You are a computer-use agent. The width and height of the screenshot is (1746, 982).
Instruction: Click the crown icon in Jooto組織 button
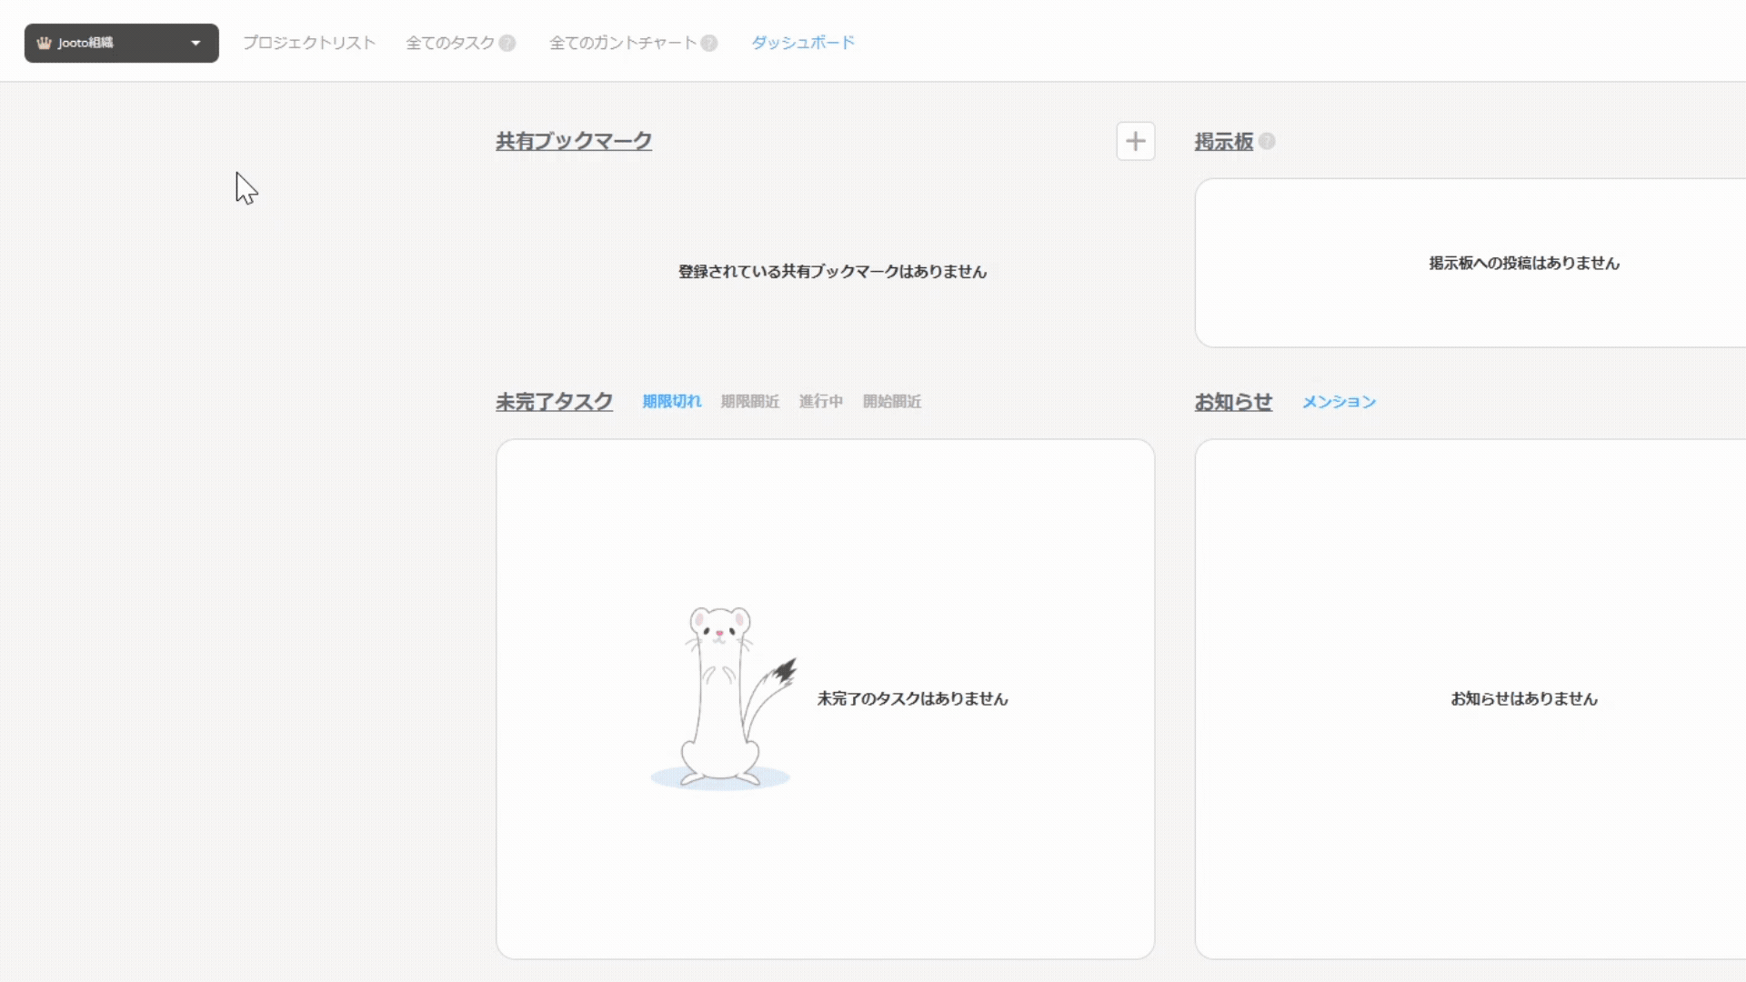click(44, 42)
